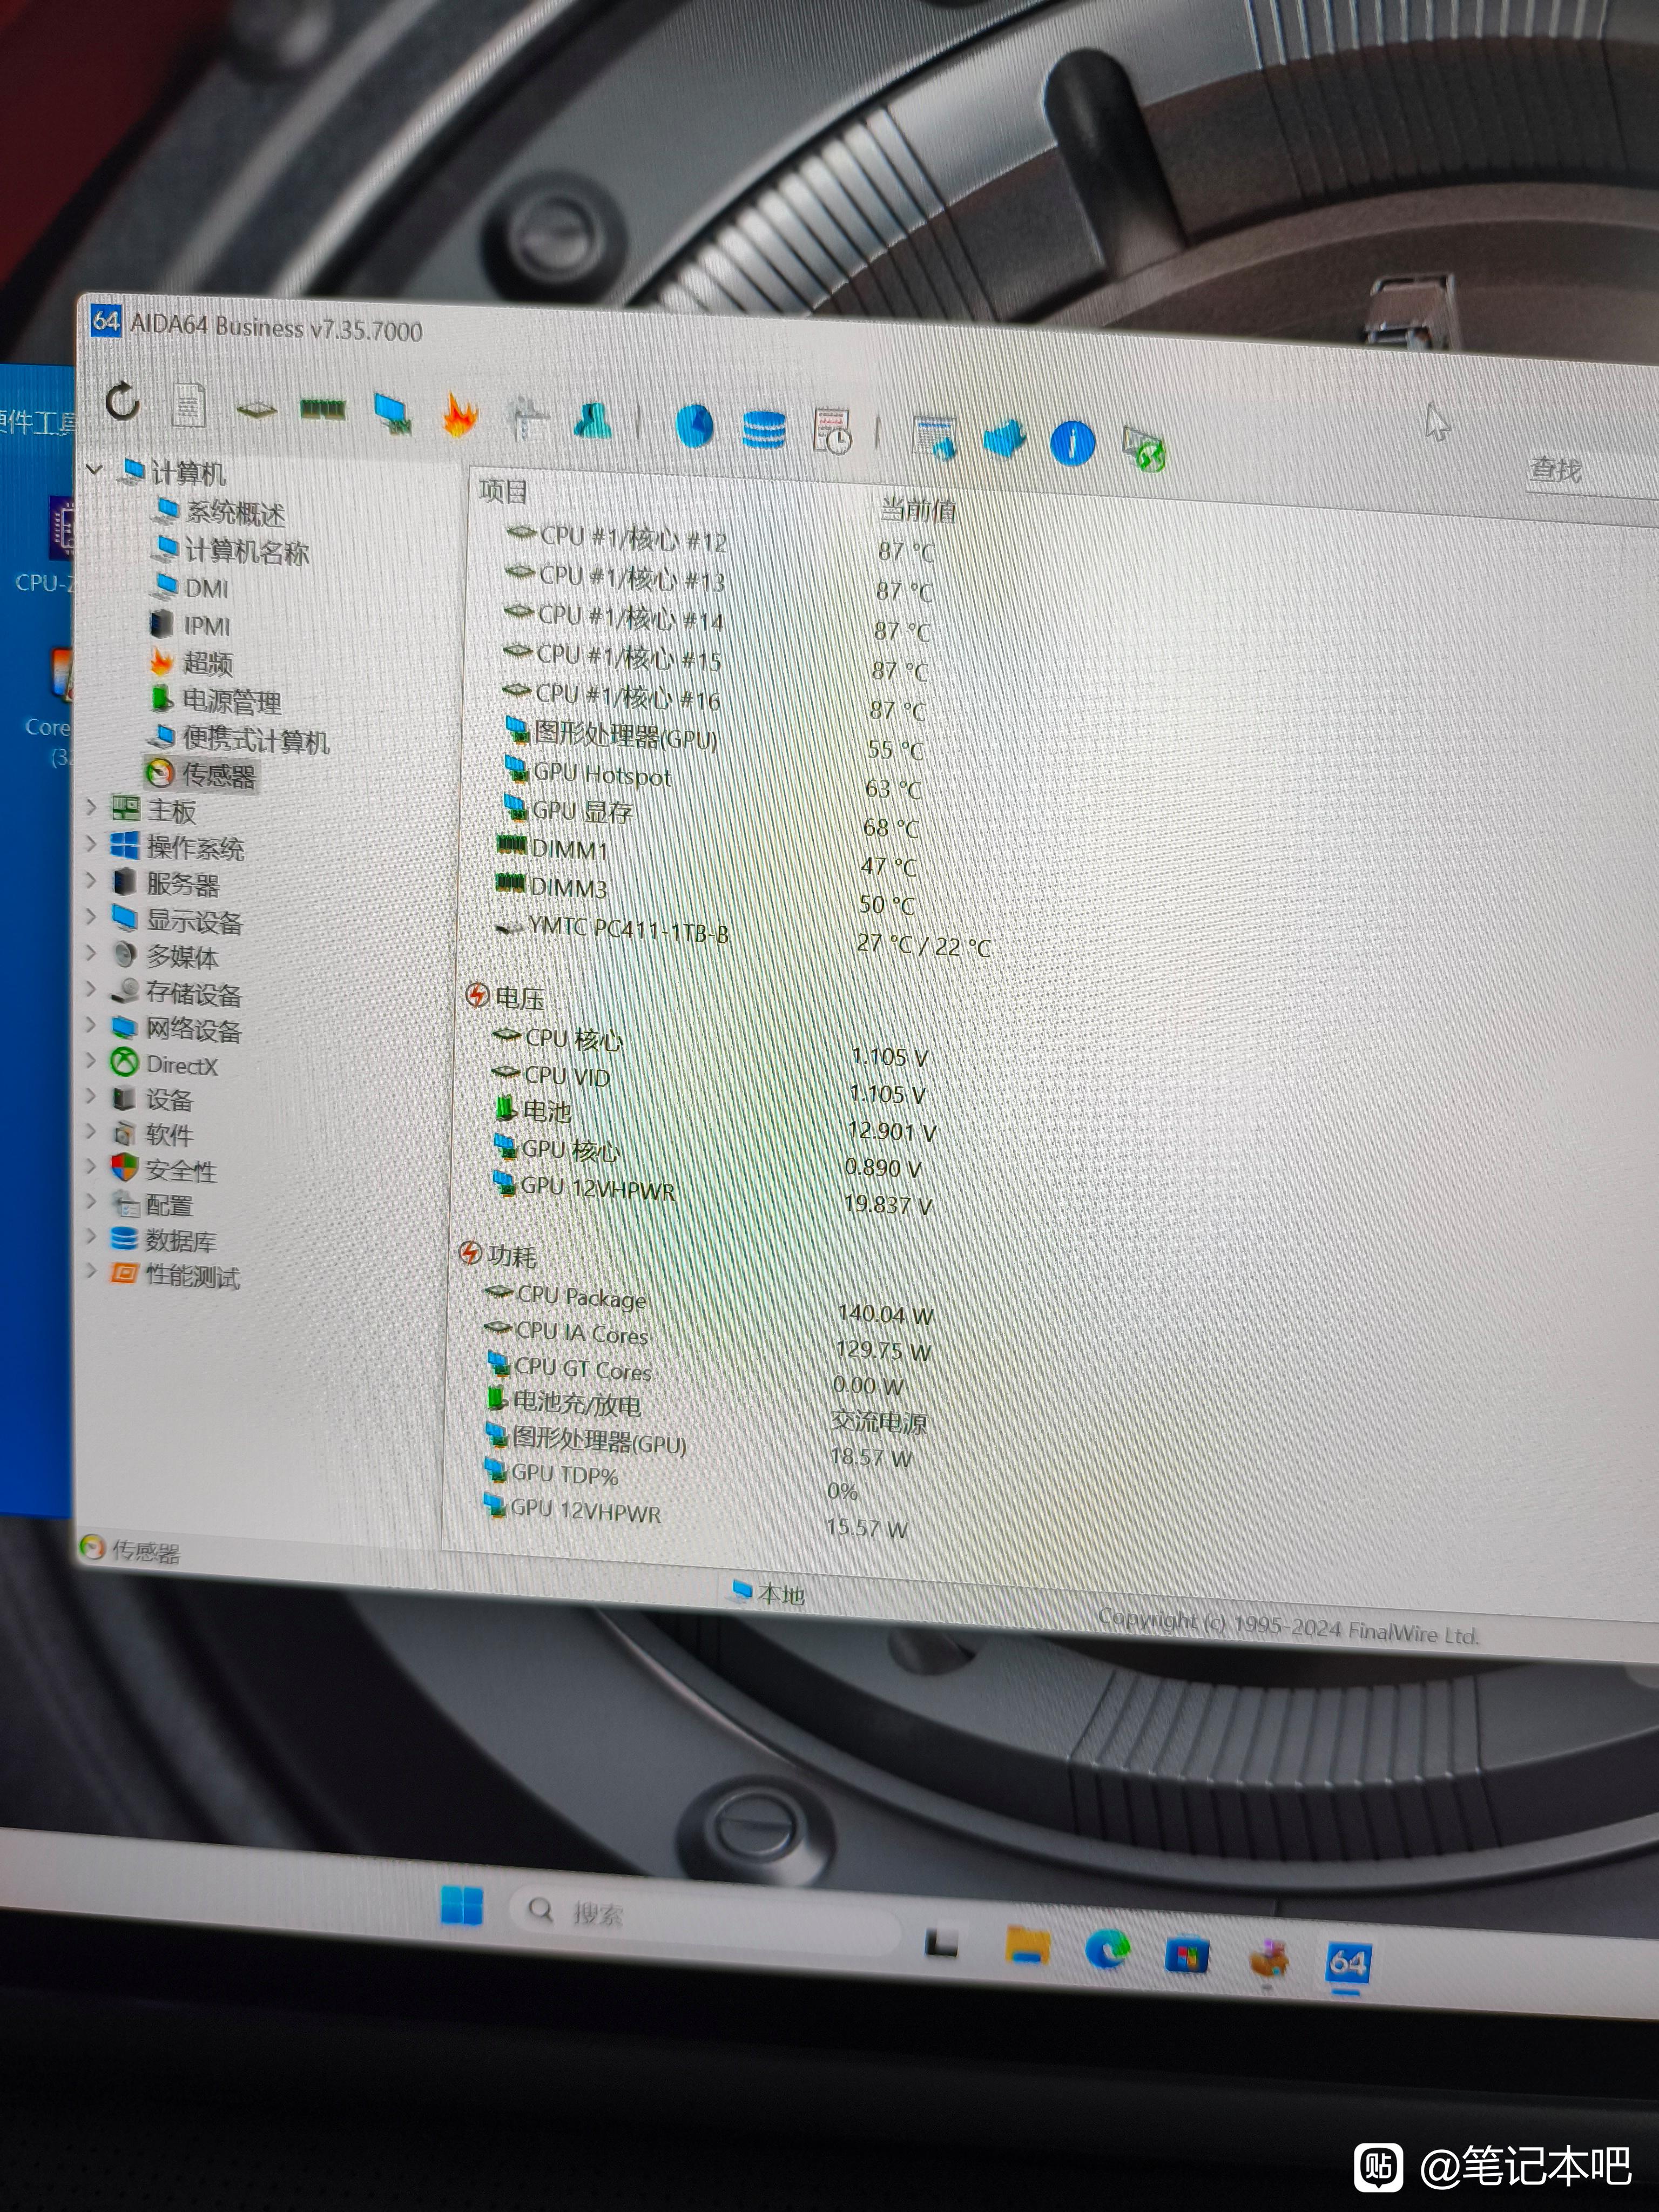Collapse the 计算机 tree node
Screen dimensions: 1659x2212
[x=95, y=469]
